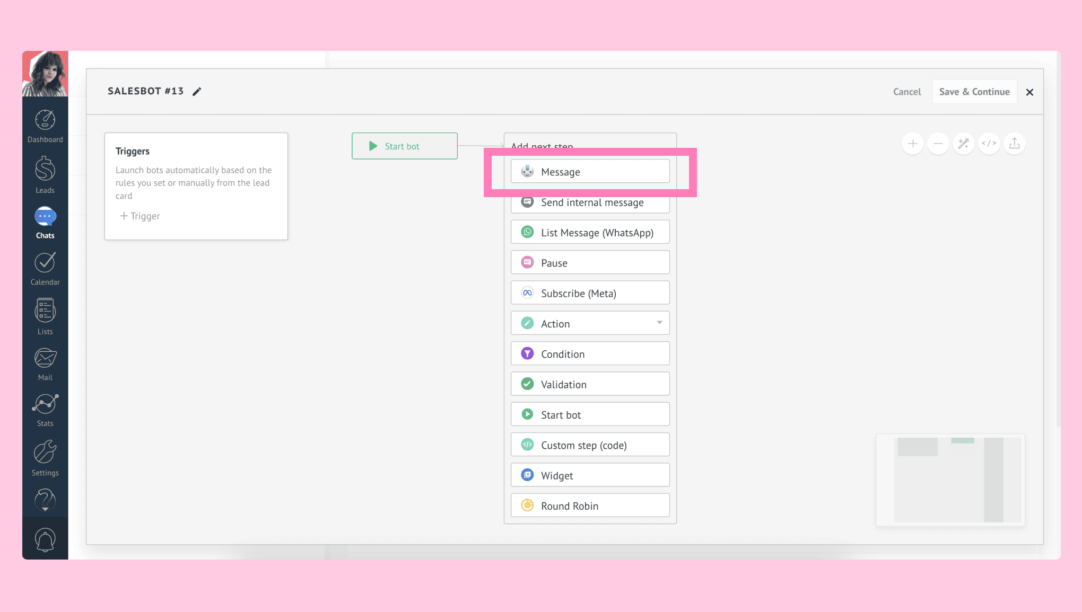Choose Round Robin step

pyautogui.click(x=590, y=505)
